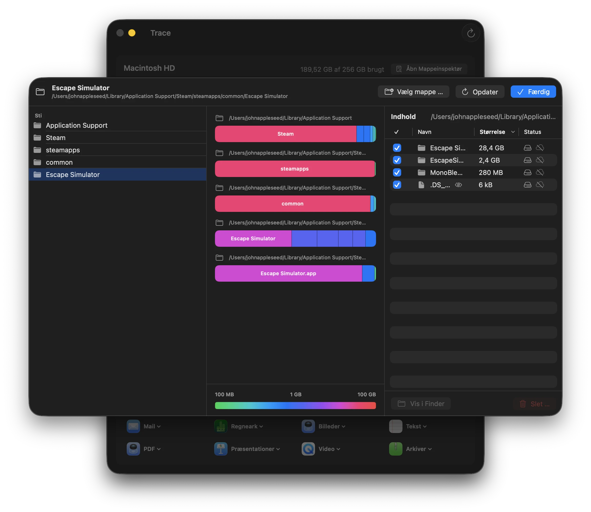Expand the Mail category dropdown
This screenshot has height=512, width=591.
click(159, 426)
